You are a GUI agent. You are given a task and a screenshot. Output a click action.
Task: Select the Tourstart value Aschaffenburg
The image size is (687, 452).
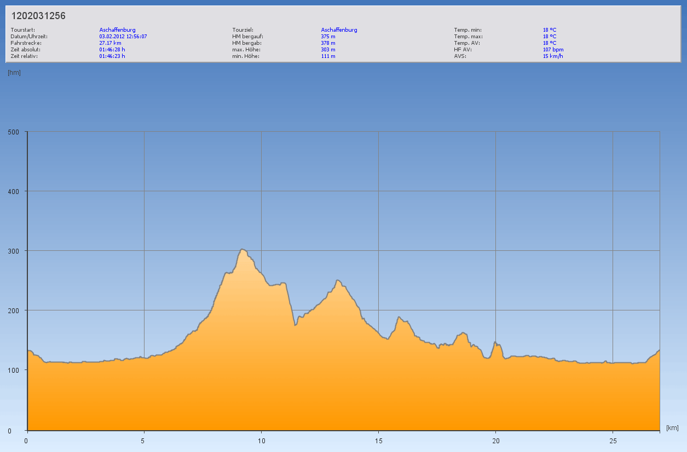point(117,30)
